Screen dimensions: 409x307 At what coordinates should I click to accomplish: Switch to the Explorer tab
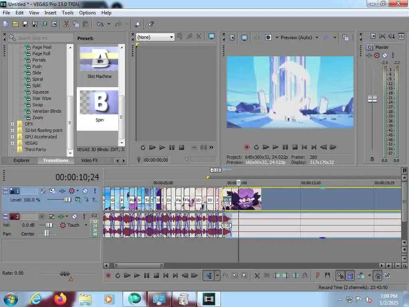click(x=22, y=160)
